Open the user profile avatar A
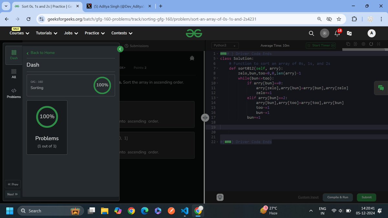 [x=372, y=33]
